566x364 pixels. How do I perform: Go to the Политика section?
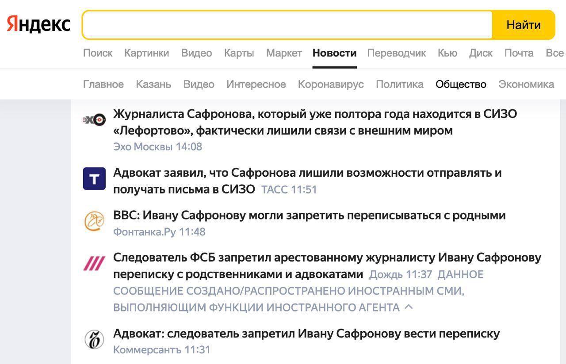[x=400, y=84]
